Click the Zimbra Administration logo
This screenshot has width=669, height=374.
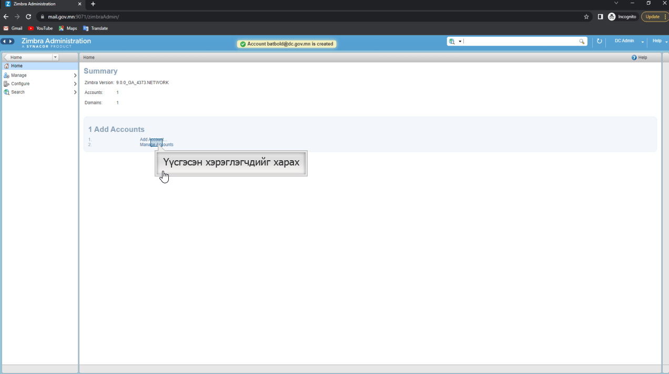[x=56, y=43]
